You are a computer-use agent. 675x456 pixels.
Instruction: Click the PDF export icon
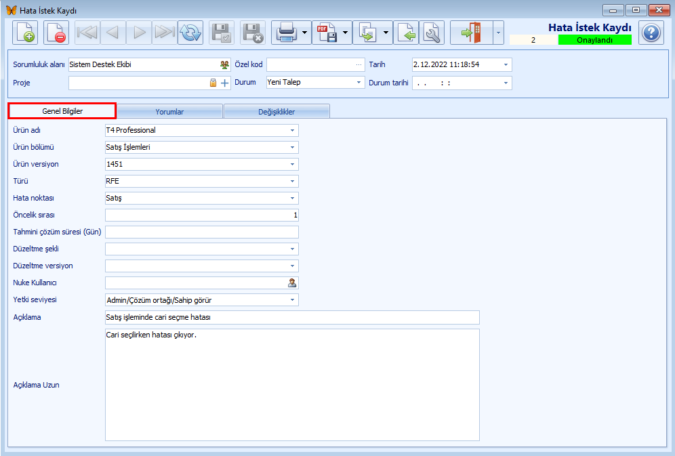(x=326, y=33)
